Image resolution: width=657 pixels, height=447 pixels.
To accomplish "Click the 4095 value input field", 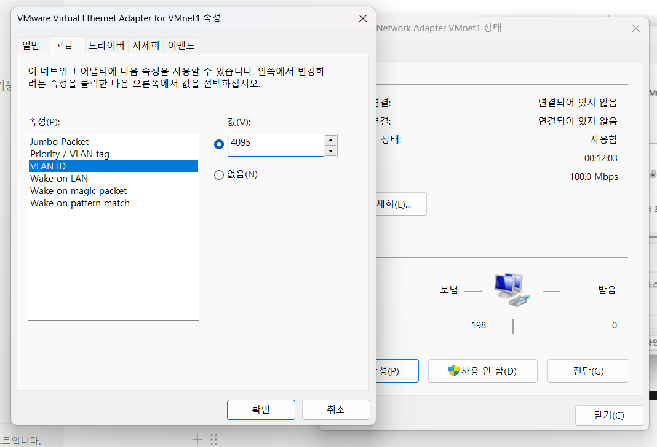I will point(276,145).
